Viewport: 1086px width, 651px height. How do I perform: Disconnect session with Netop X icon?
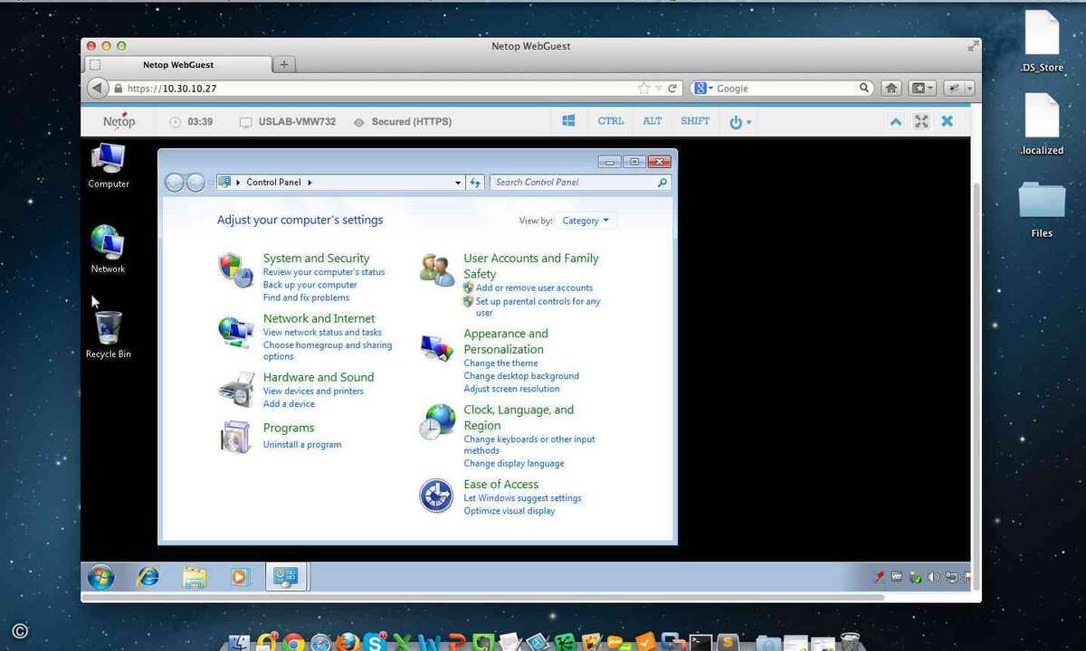pyautogui.click(x=947, y=121)
